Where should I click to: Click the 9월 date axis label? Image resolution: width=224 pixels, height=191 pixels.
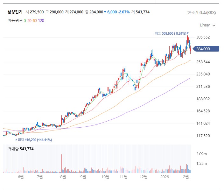tap(83, 177)
